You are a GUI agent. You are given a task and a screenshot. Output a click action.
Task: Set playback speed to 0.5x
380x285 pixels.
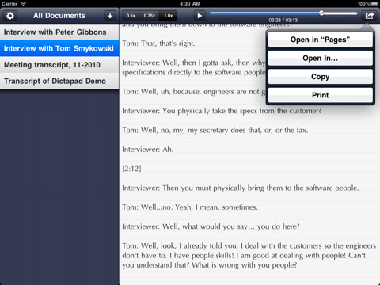click(x=131, y=16)
